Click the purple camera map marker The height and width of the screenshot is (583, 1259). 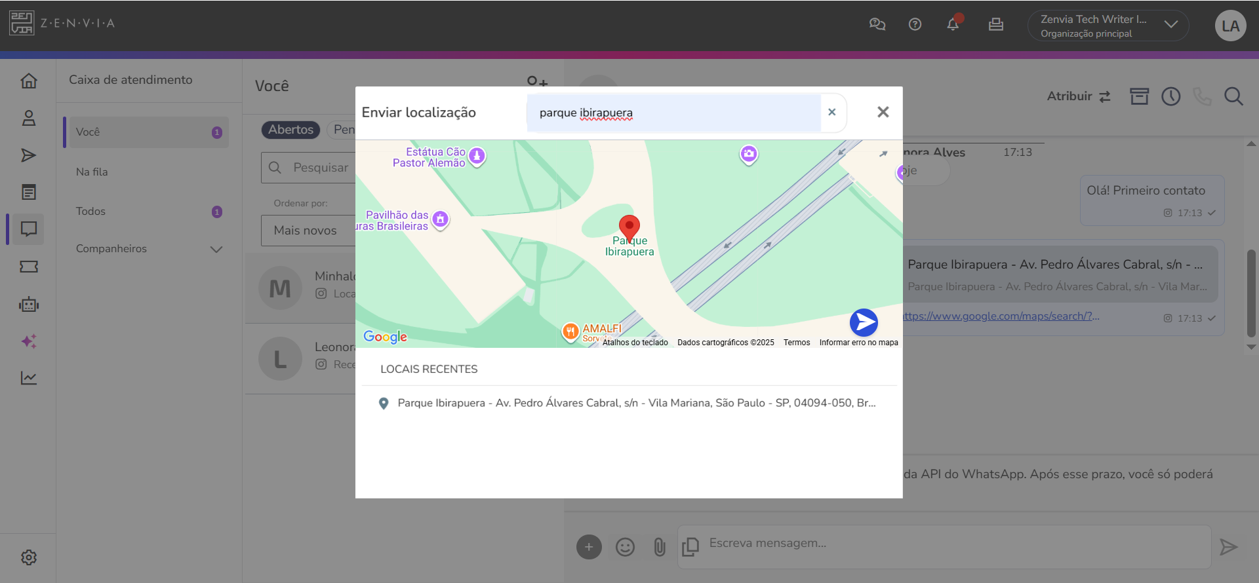tap(749, 155)
